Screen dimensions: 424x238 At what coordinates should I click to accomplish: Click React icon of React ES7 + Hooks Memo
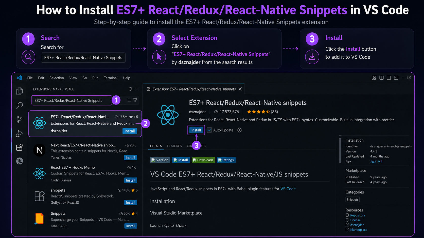pyautogui.click(x=39, y=174)
